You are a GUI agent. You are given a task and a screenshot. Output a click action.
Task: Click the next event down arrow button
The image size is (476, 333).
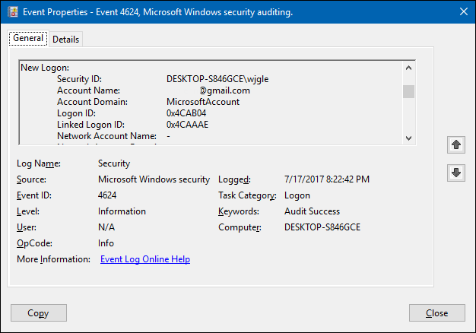pos(456,173)
